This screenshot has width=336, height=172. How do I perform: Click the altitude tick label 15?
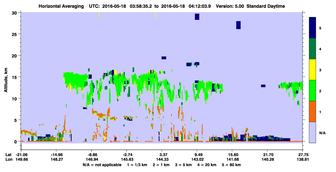(15, 77)
